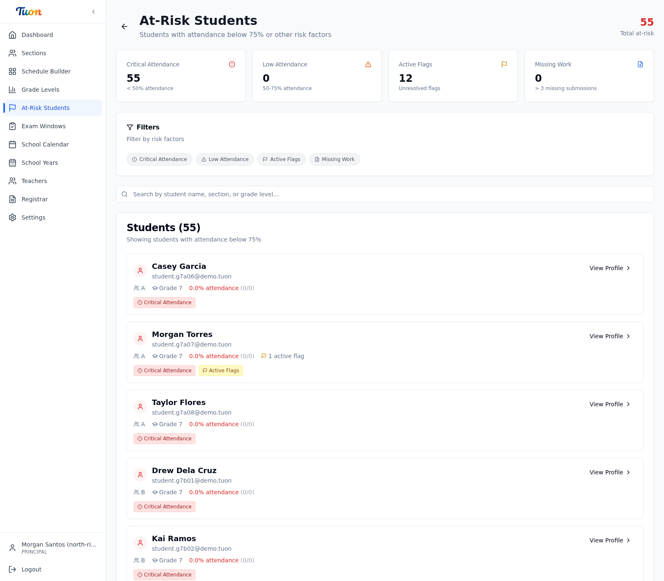Image resolution: width=664 pixels, height=581 pixels.
Task: Click the red 55 total at-risk counter
Action: click(x=647, y=22)
